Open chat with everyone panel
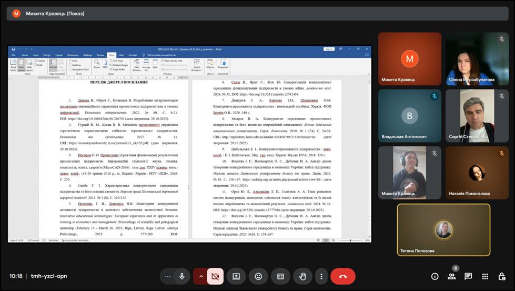This screenshot has height=291, width=515. [x=468, y=276]
